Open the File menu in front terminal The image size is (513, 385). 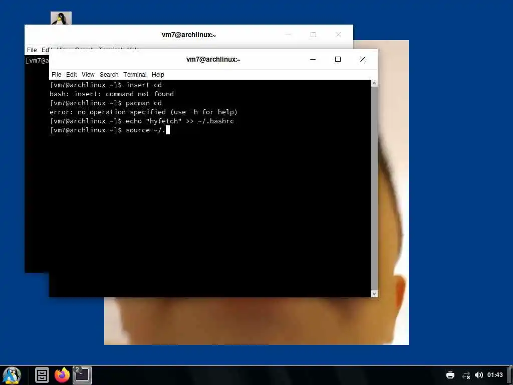(56, 75)
